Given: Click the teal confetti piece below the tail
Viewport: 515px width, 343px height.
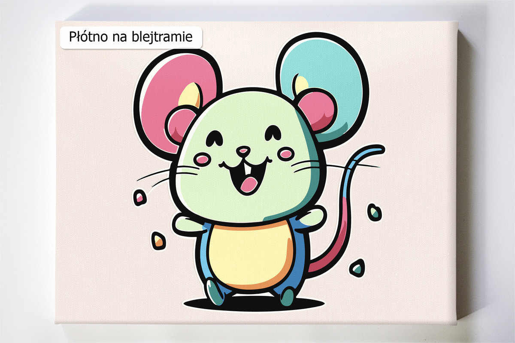Looking at the screenshot, I should coord(357,268).
